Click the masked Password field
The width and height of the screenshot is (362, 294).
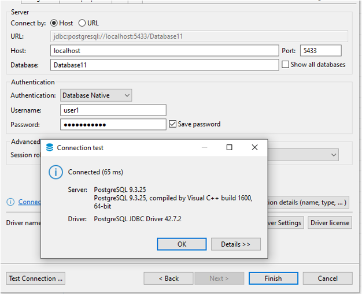pyautogui.click(x=113, y=124)
